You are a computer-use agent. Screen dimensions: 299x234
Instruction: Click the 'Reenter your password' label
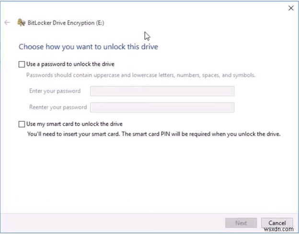(58, 107)
